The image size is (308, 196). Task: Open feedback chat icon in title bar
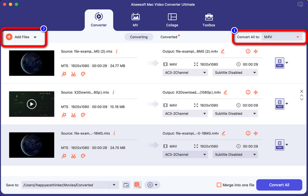(x=300, y=4)
